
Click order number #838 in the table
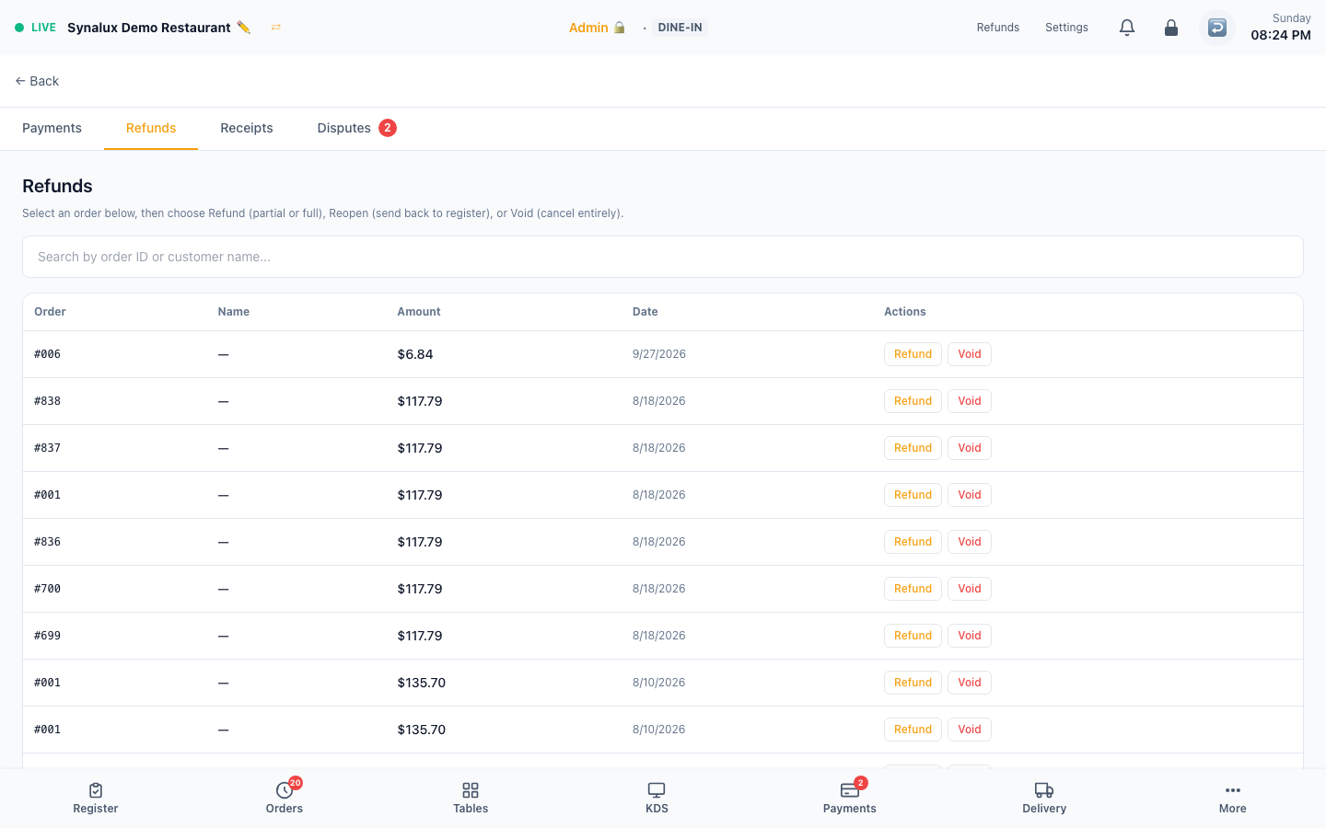47,401
